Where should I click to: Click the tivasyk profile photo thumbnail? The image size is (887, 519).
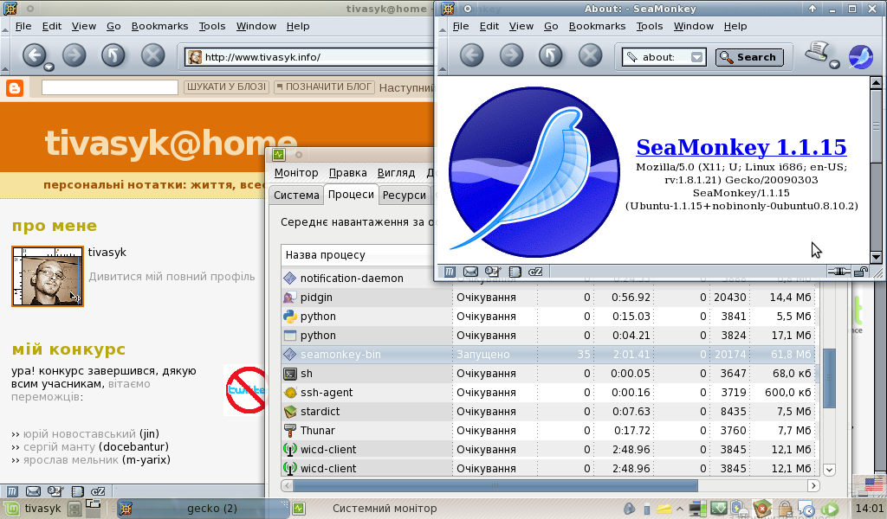tap(48, 276)
